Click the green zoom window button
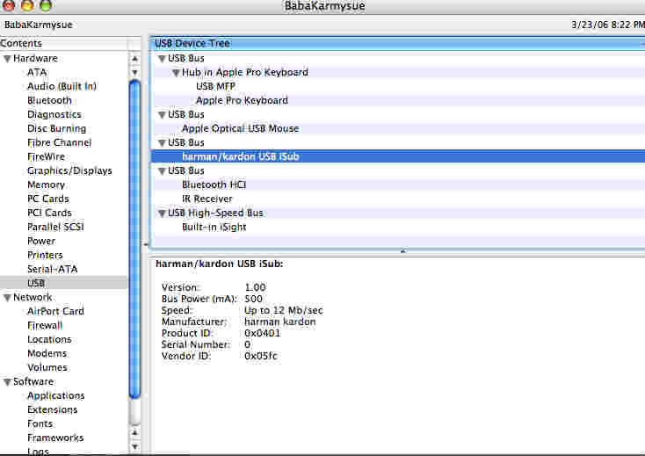The width and height of the screenshot is (645, 456). (46, 4)
